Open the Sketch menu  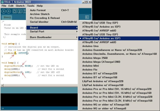click(20, 6)
